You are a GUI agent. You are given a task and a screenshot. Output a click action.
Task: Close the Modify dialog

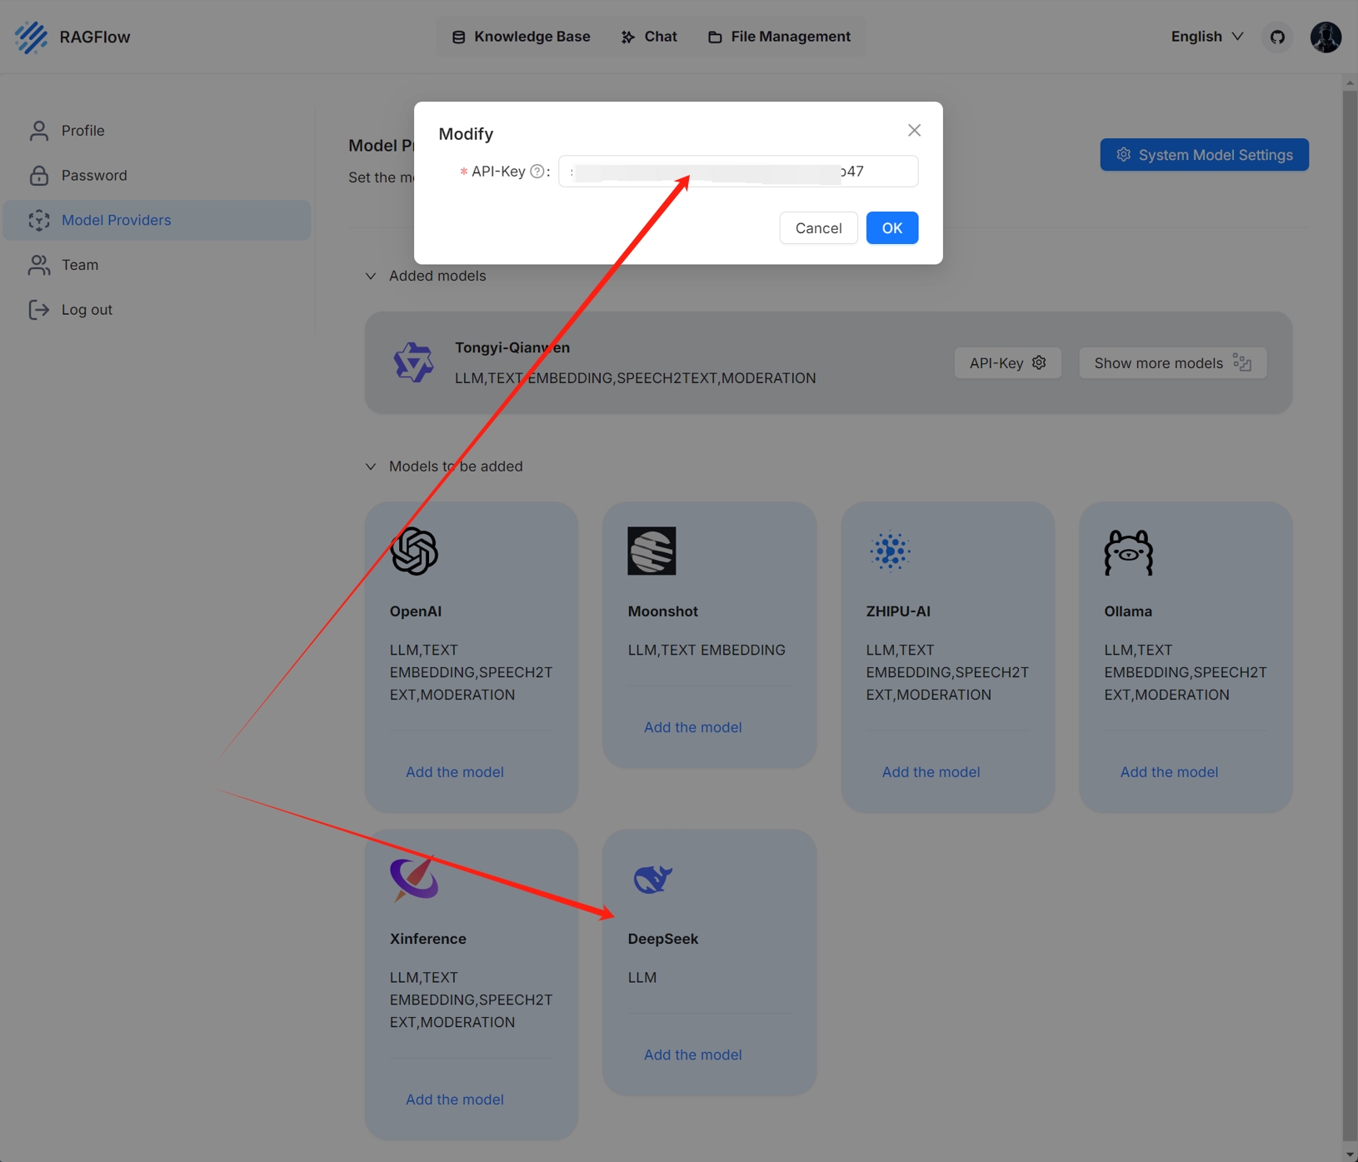914,130
